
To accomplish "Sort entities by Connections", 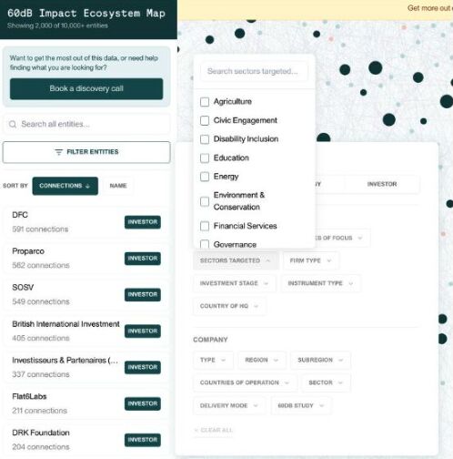I will pos(65,186).
